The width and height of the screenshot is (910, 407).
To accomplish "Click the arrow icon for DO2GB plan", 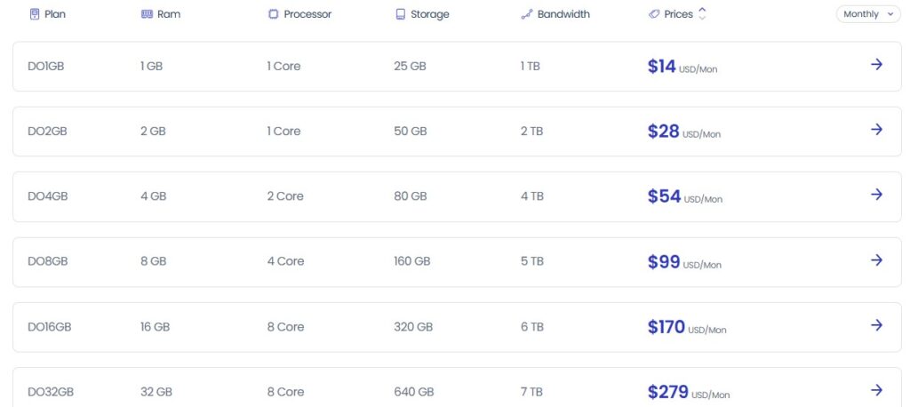I will click(876, 130).
